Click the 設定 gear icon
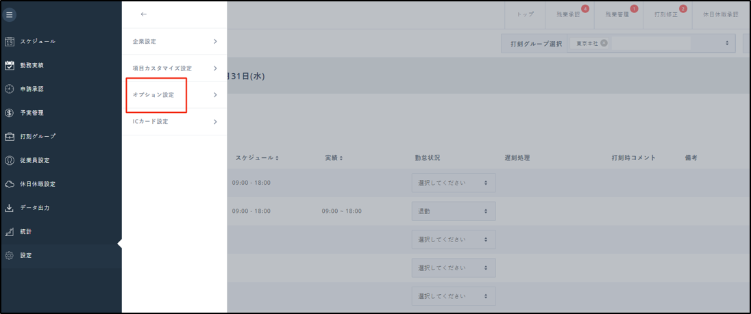Screen dimensions: 751x314 (x=10, y=255)
